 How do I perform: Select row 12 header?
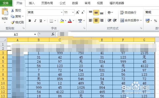click(x=3, y=92)
